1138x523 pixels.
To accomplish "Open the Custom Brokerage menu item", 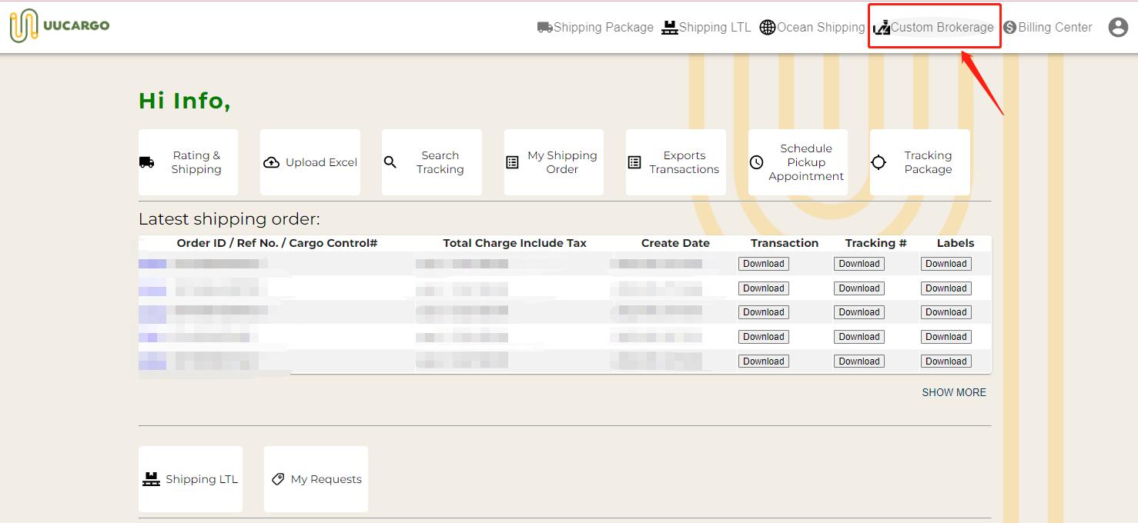I will [x=934, y=28].
